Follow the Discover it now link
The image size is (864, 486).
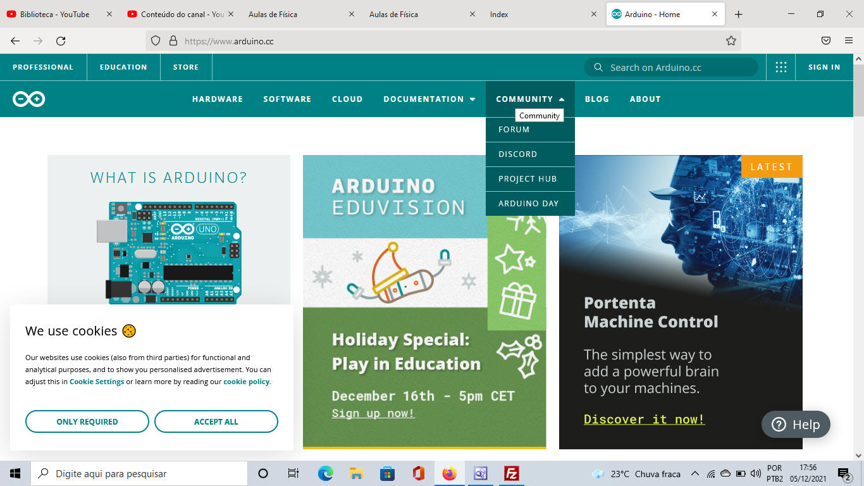click(644, 420)
